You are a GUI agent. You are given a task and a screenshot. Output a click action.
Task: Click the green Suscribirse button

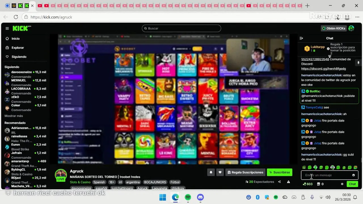pyautogui.click(x=279, y=172)
